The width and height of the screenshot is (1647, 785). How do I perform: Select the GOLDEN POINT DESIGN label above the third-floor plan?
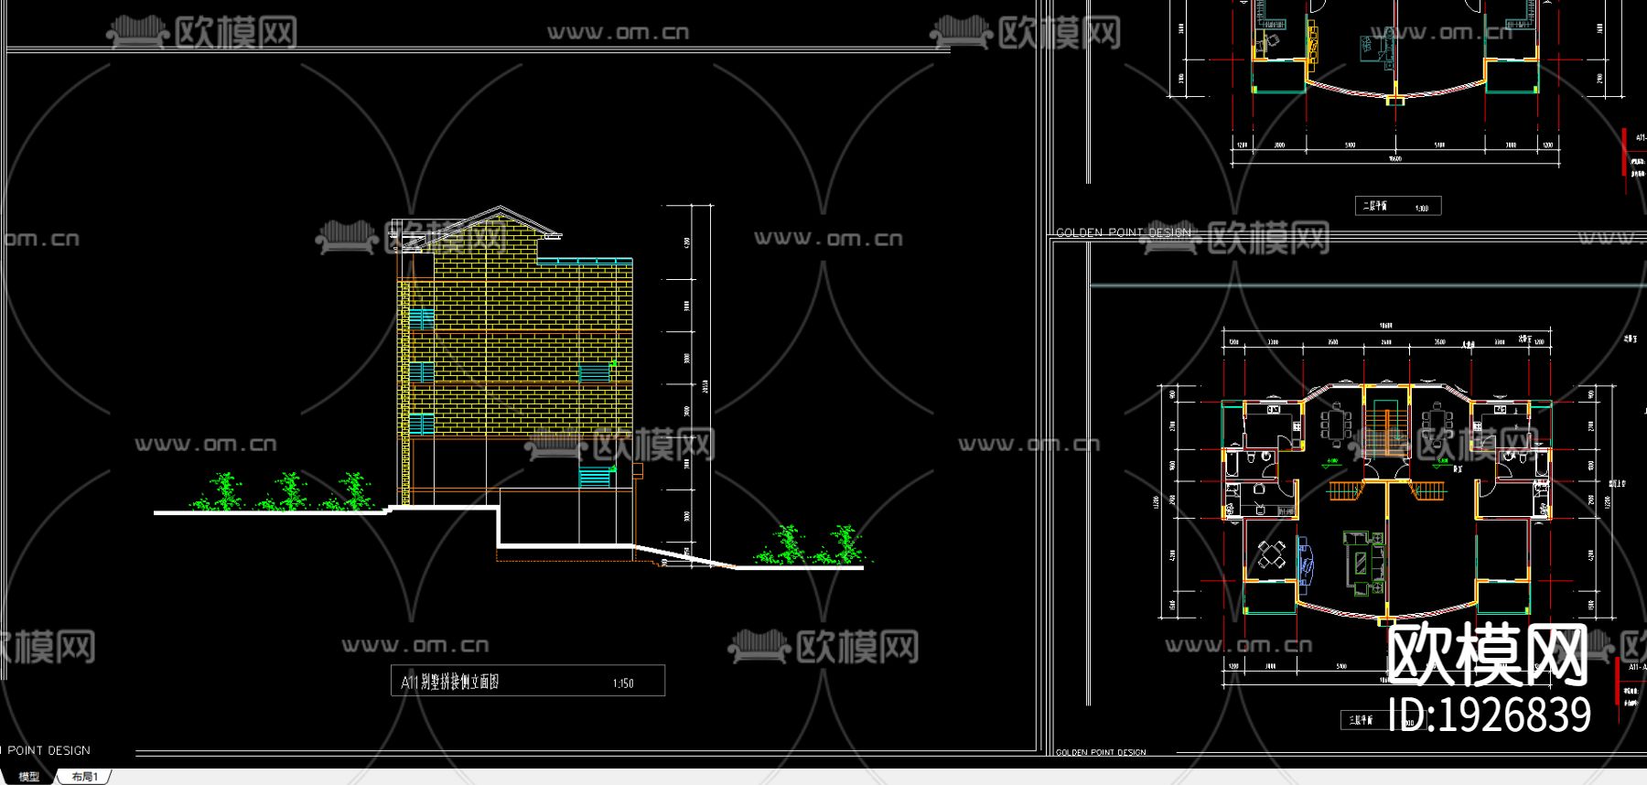(1124, 232)
